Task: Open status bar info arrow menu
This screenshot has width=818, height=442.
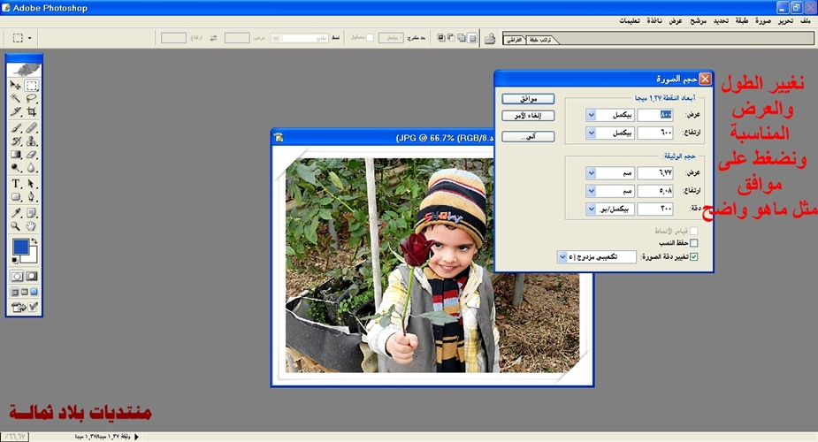Action: (137, 437)
